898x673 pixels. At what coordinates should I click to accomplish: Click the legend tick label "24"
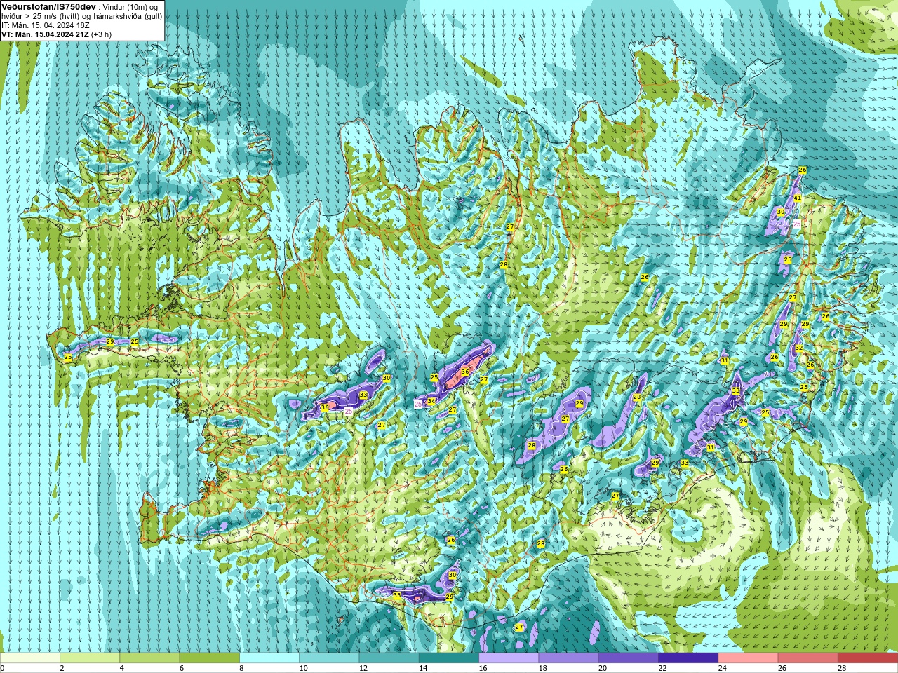pyautogui.click(x=723, y=668)
